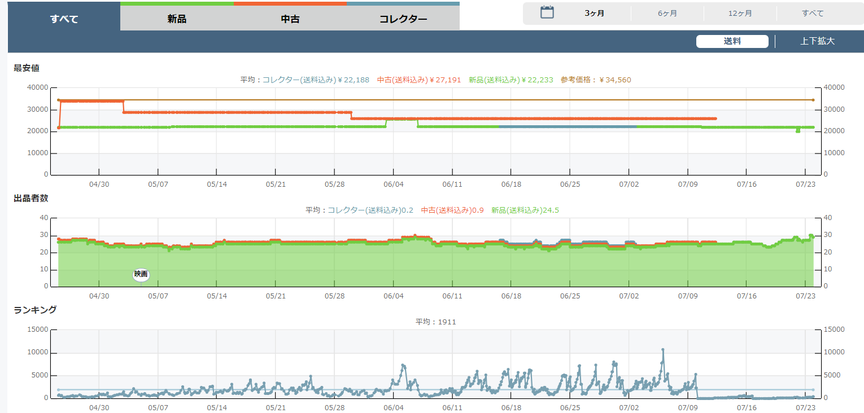
Task: Click the ranking peak point above 10000
Action: click(x=663, y=350)
